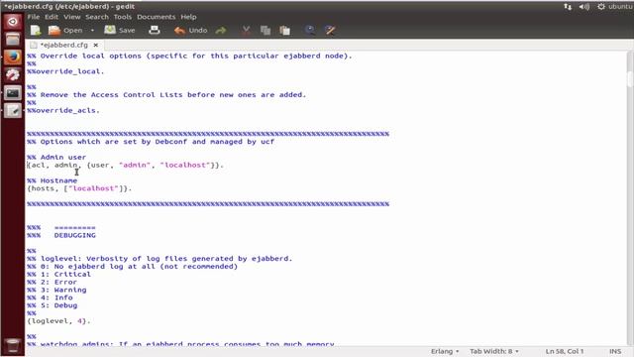
Task: Launch Firefox from the launcher
Action: pos(13,58)
